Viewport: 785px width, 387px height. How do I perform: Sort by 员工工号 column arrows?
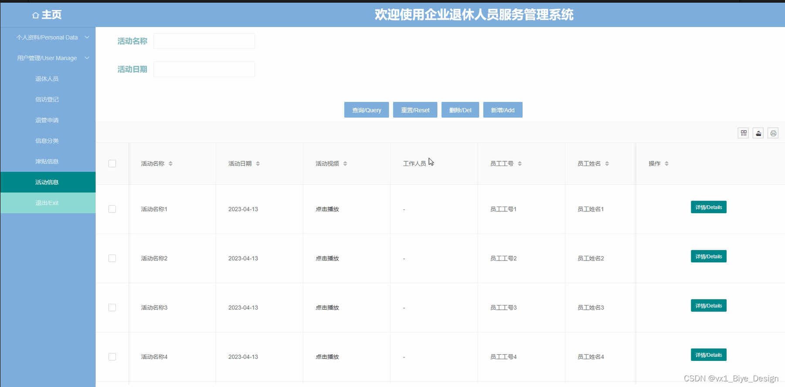pos(520,163)
